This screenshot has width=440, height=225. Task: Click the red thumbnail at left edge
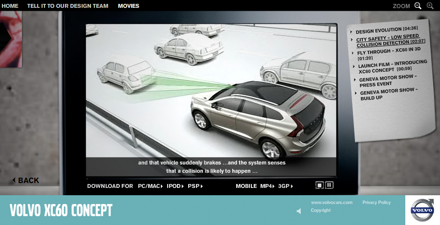[11, 39]
